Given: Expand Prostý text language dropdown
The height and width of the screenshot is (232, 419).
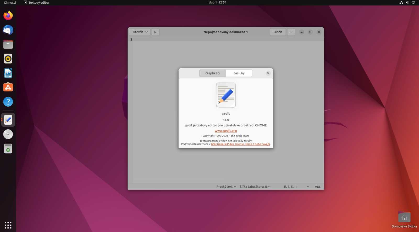Looking at the screenshot, I should coord(226,187).
